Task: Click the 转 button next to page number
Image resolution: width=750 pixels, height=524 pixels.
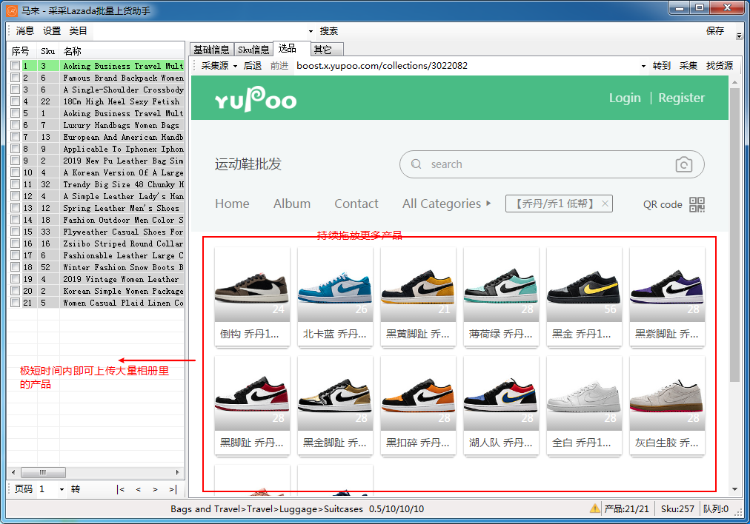Action: tap(75, 489)
